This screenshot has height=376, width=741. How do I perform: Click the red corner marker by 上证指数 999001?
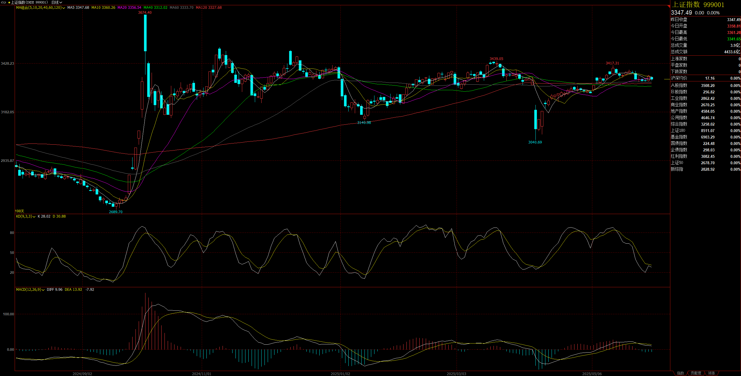[669, 6]
